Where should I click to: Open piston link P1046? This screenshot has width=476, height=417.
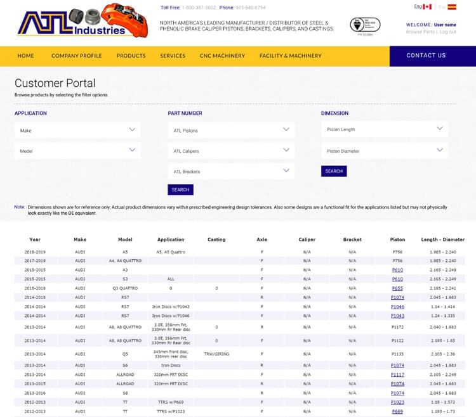point(397,307)
